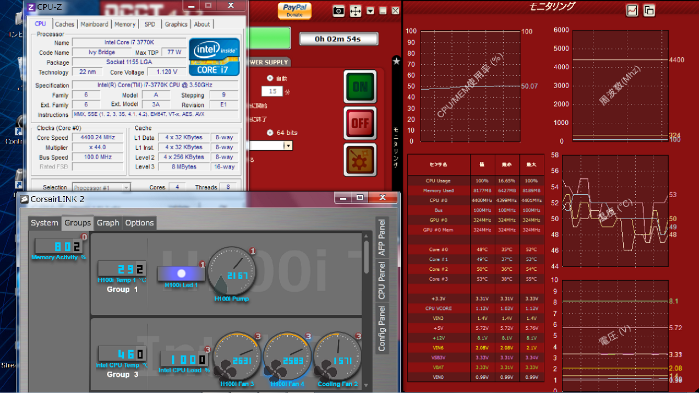Image resolution: width=699 pixels, height=393 pixels.
Task: Click the Name field Intel Core i7 3770K
Action: (129, 42)
